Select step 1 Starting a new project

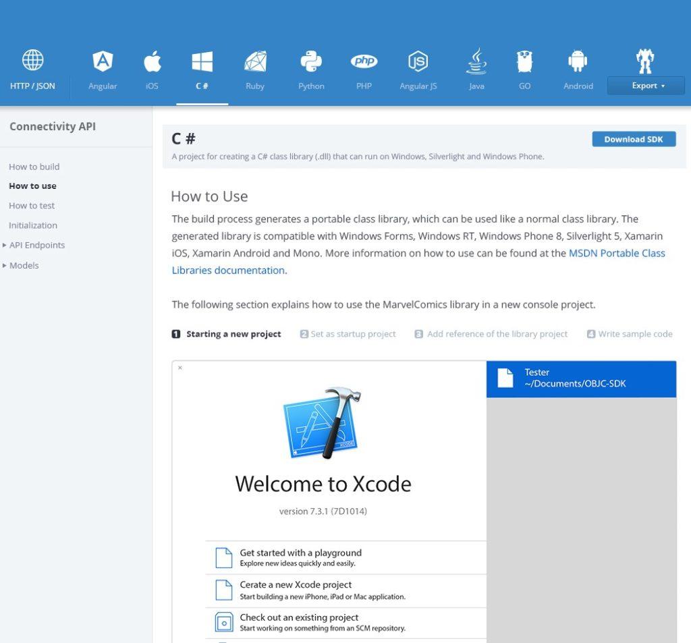pos(226,334)
